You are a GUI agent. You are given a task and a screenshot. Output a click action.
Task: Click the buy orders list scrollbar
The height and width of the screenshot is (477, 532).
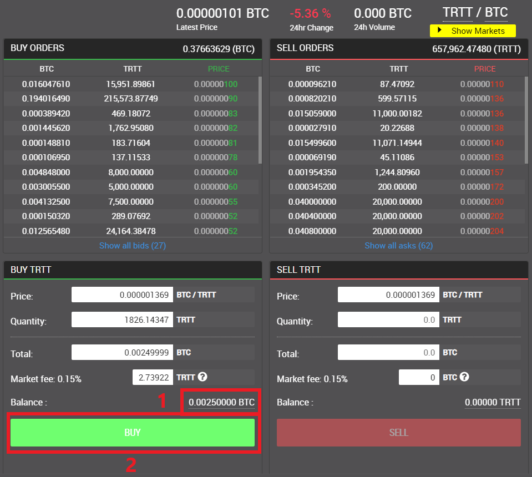coord(260,120)
